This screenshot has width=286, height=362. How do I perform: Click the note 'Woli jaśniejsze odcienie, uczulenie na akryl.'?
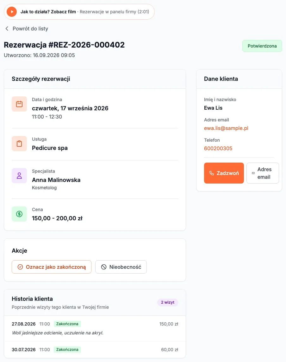[x=58, y=333]
